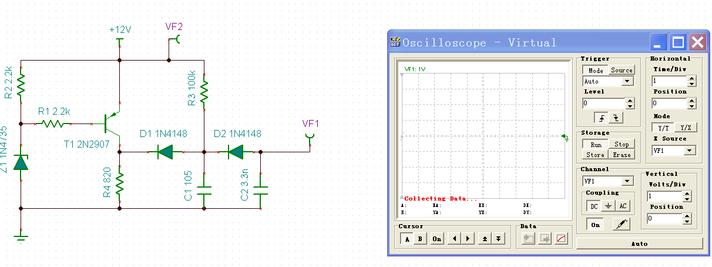Click the first Data export icon
Screen dimensions: 712x267
click(x=528, y=239)
